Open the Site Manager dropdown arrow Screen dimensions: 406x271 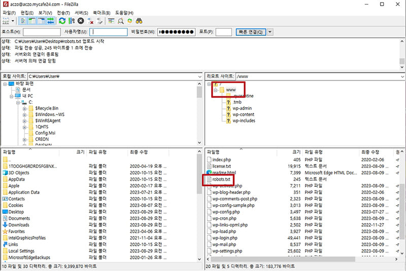tap(13, 21)
